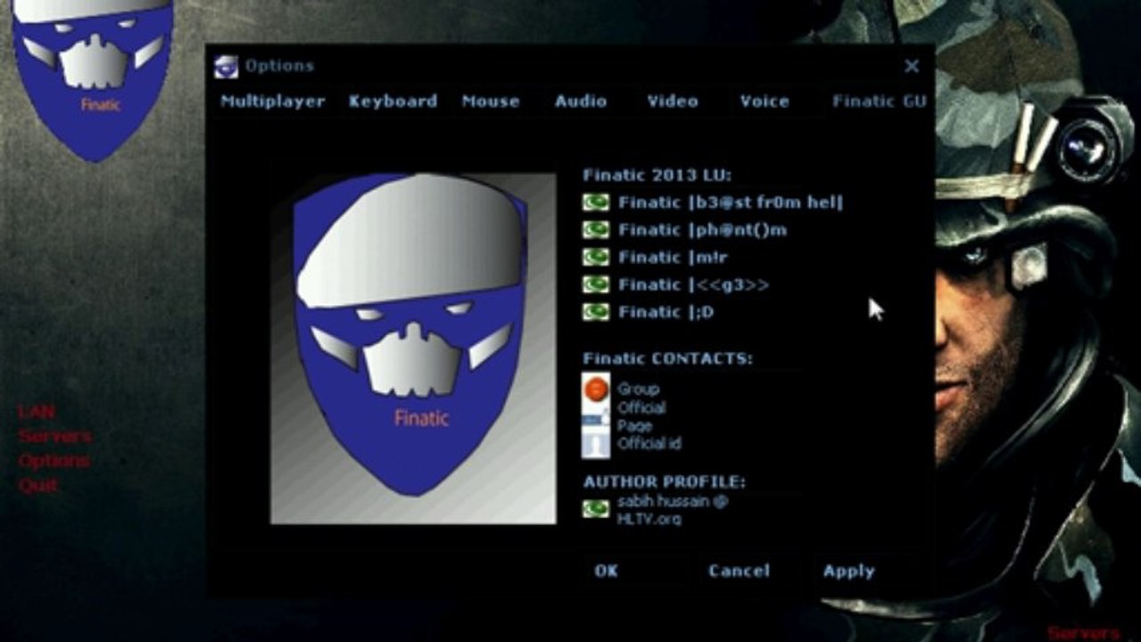Click Quit in the main menu
Screen dimensions: 1141x642
(38, 486)
